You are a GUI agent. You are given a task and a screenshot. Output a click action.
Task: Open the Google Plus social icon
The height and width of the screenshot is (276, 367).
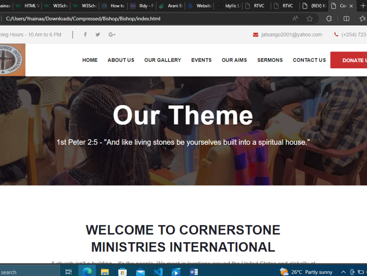tap(112, 35)
